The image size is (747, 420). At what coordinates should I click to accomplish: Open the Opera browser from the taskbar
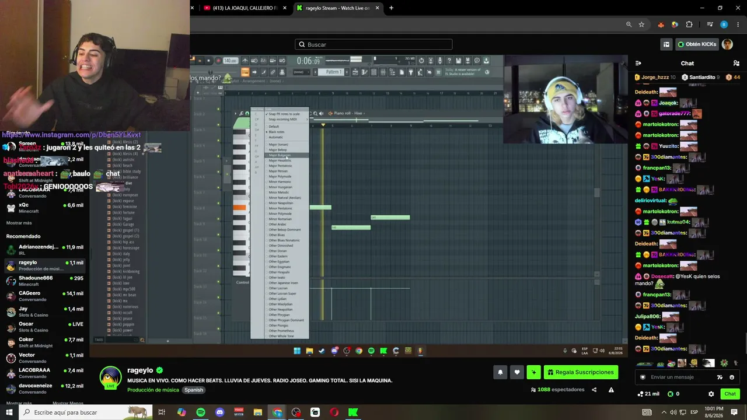click(x=334, y=412)
